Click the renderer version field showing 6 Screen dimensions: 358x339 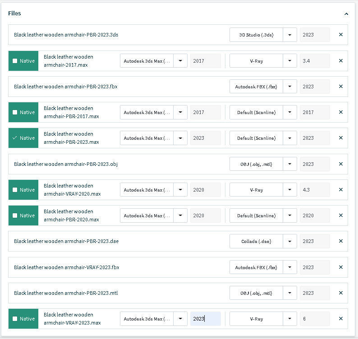coord(314,319)
